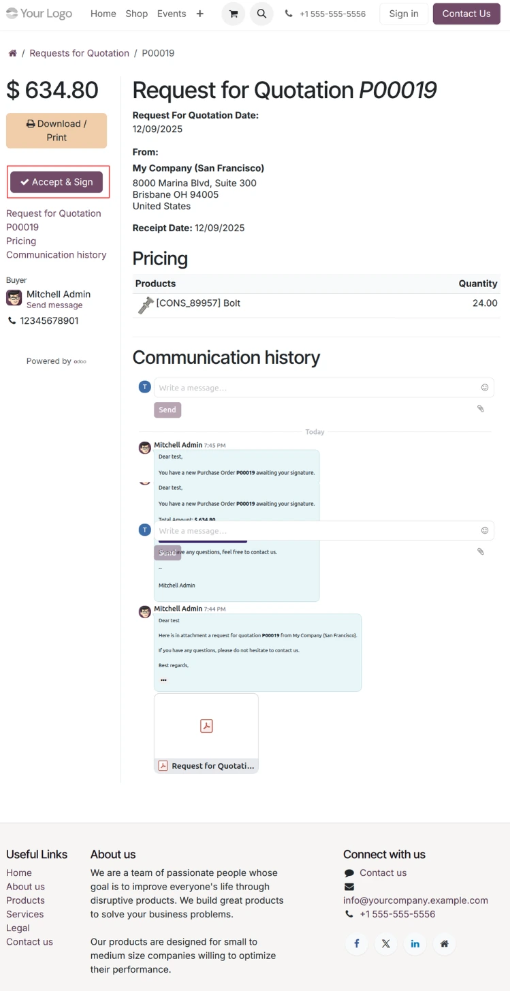510x991 pixels.
Task: Expand the three-dots in Mitchell's message
Action: click(163, 680)
